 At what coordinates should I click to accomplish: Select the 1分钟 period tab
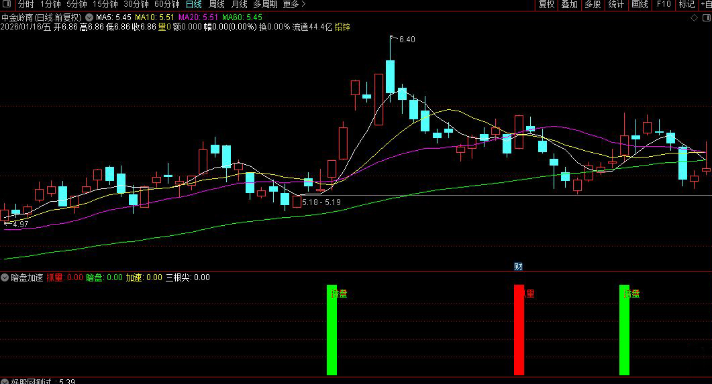coord(50,5)
